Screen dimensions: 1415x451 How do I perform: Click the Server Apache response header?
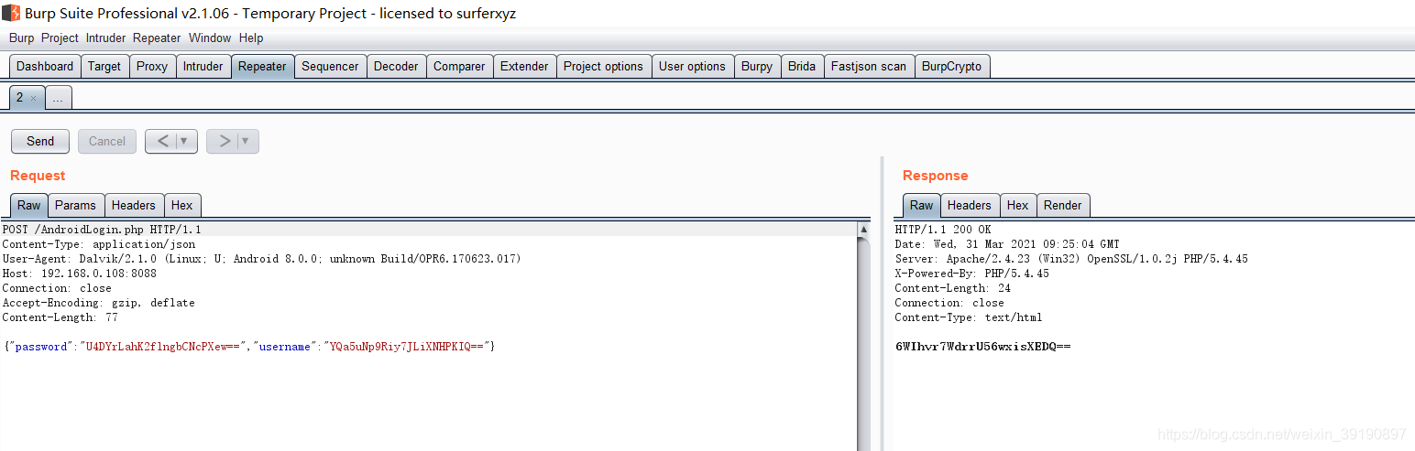click(x=1071, y=259)
